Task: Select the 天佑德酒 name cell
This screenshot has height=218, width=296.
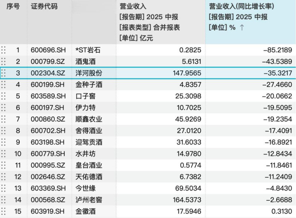Action: [x=89, y=177]
